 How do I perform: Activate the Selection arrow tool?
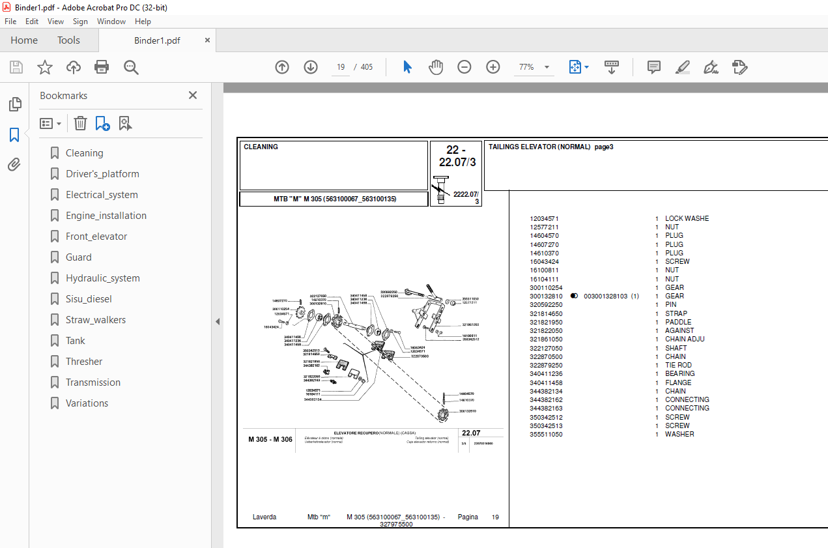408,67
